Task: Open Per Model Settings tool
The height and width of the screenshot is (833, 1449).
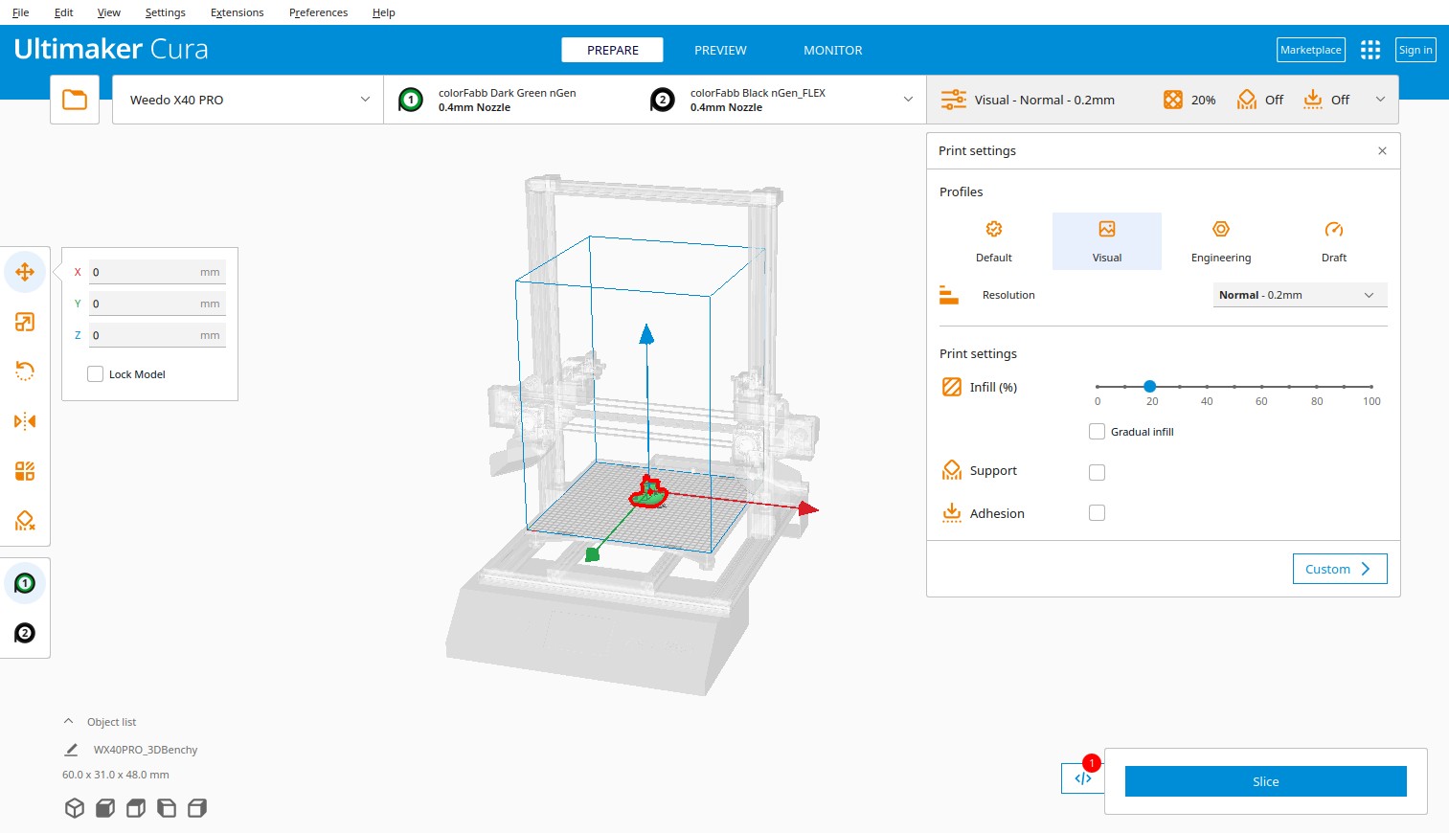Action: pyautogui.click(x=25, y=471)
